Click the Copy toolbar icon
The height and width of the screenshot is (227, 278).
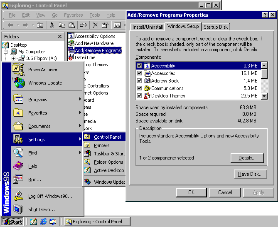[62, 25]
